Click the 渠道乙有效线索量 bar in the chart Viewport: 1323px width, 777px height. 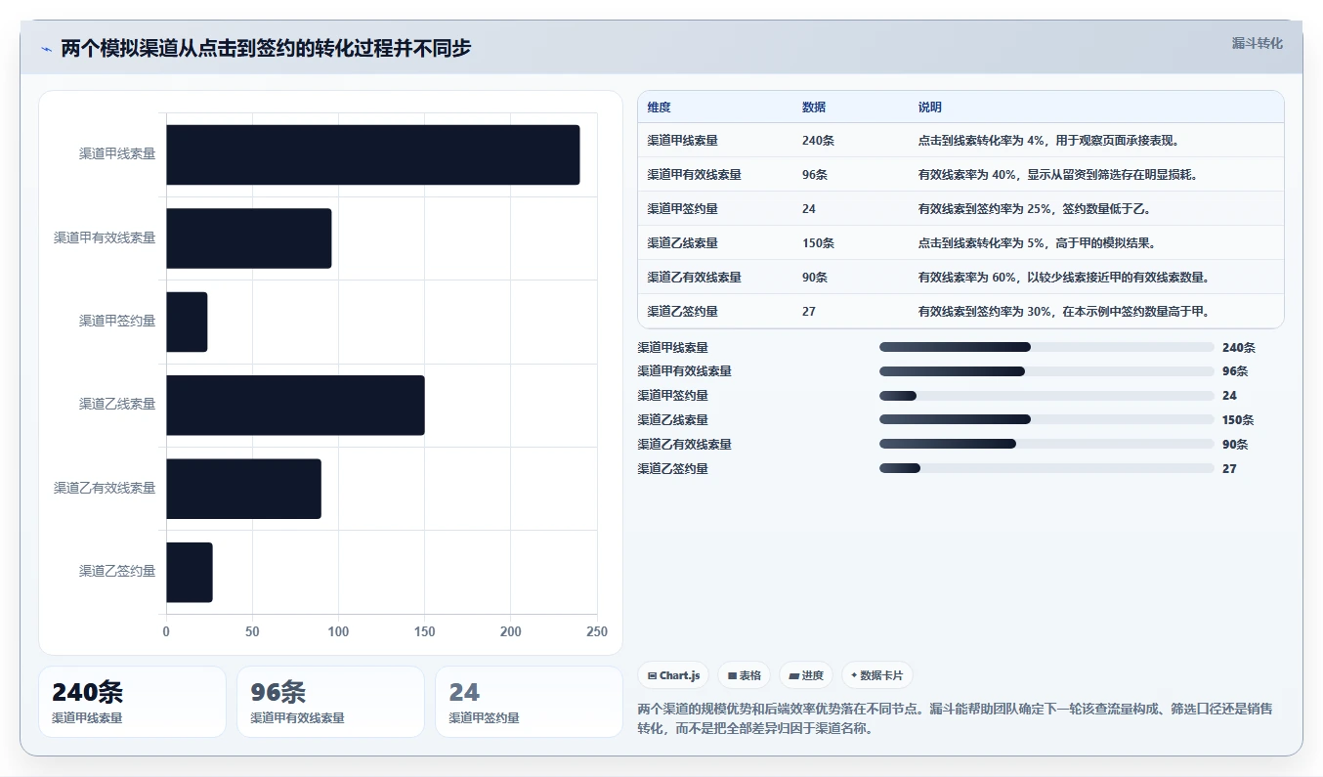(243, 489)
